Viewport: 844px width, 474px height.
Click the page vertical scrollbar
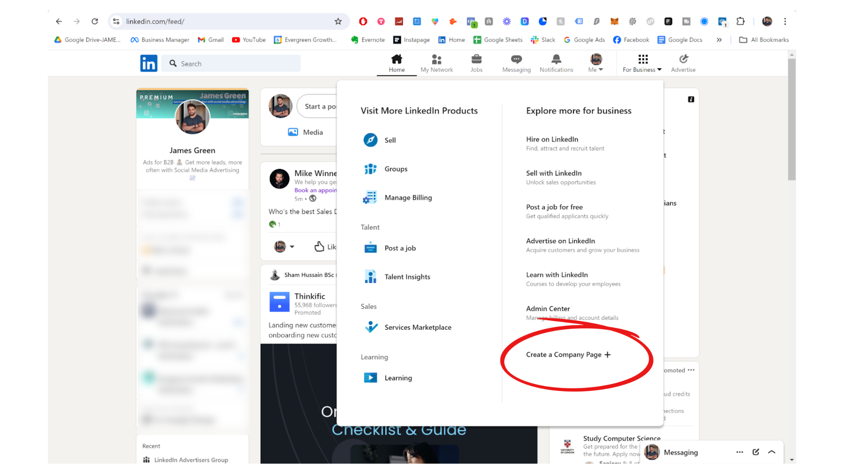coord(792,120)
